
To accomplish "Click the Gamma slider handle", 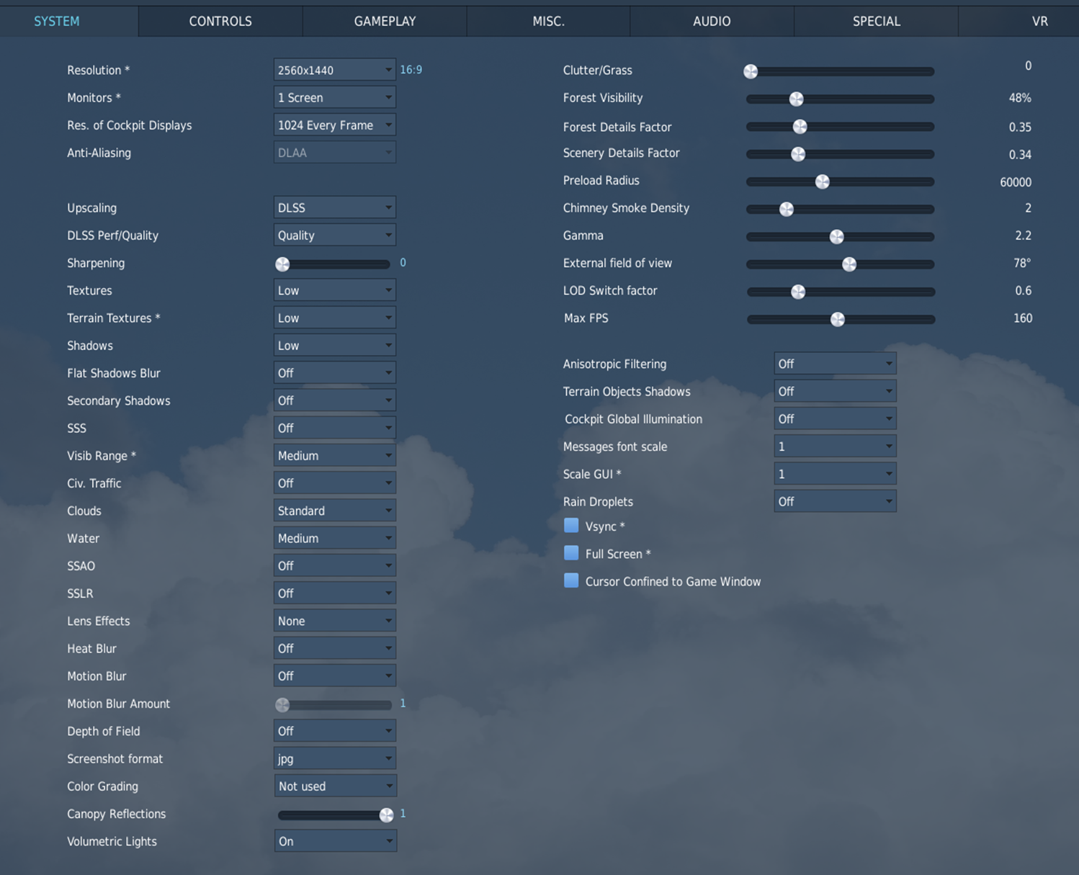I will [836, 236].
